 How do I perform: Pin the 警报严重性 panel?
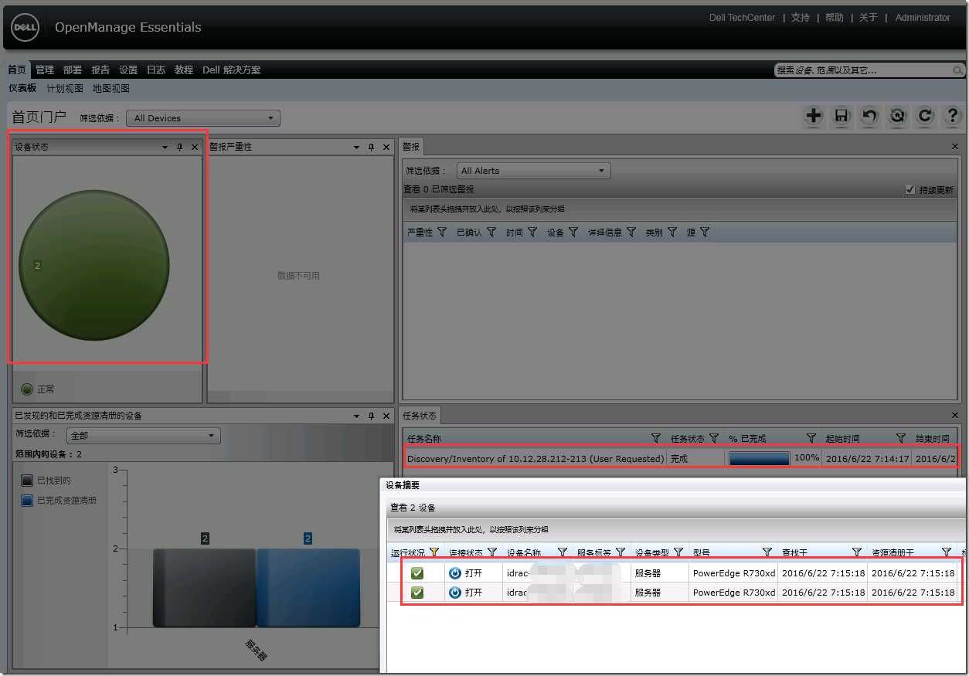click(371, 147)
